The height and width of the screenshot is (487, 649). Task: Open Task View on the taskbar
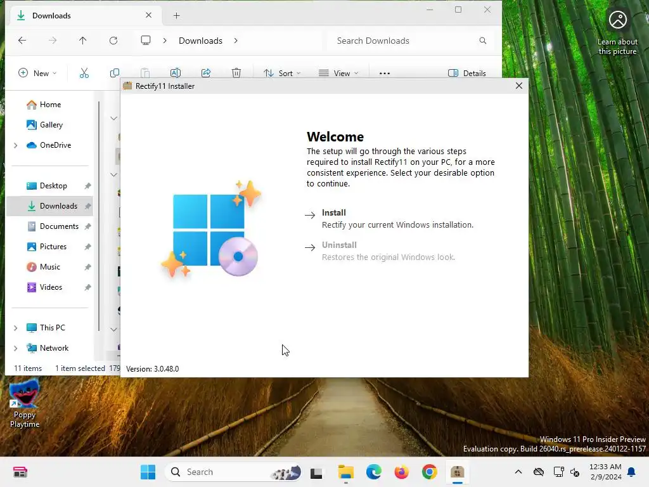pyautogui.click(x=316, y=472)
